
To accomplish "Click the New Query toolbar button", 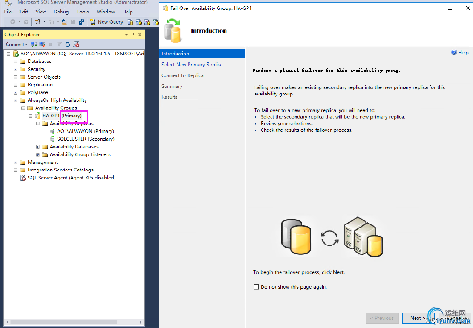I will pos(107,22).
